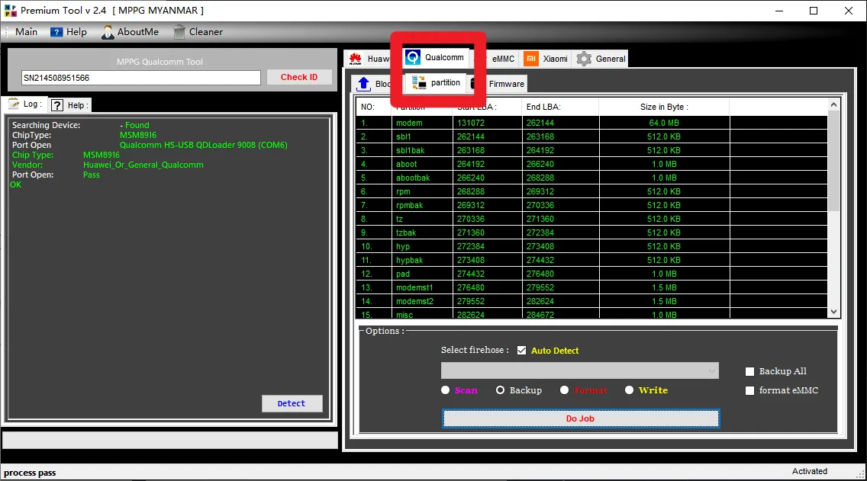
Task: Click the Check ID button
Action: pos(299,77)
